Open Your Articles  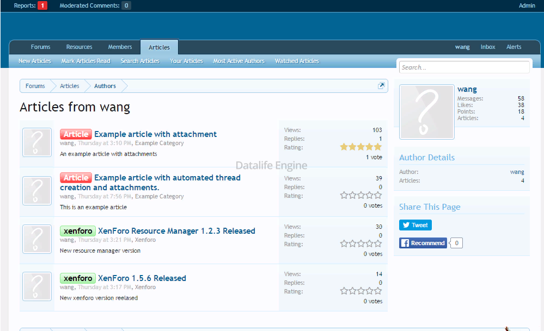[x=186, y=61]
